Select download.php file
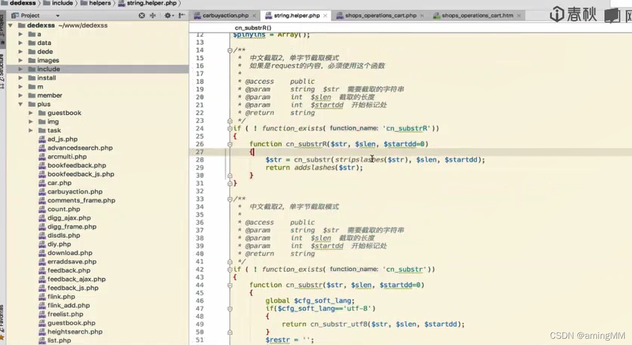Image resolution: width=632 pixels, height=345 pixels. [x=70, y=253]
